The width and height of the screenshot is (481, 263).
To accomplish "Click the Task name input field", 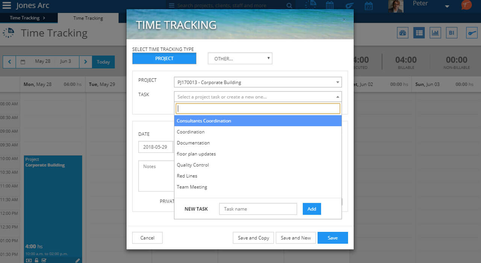I will point(258,209).
